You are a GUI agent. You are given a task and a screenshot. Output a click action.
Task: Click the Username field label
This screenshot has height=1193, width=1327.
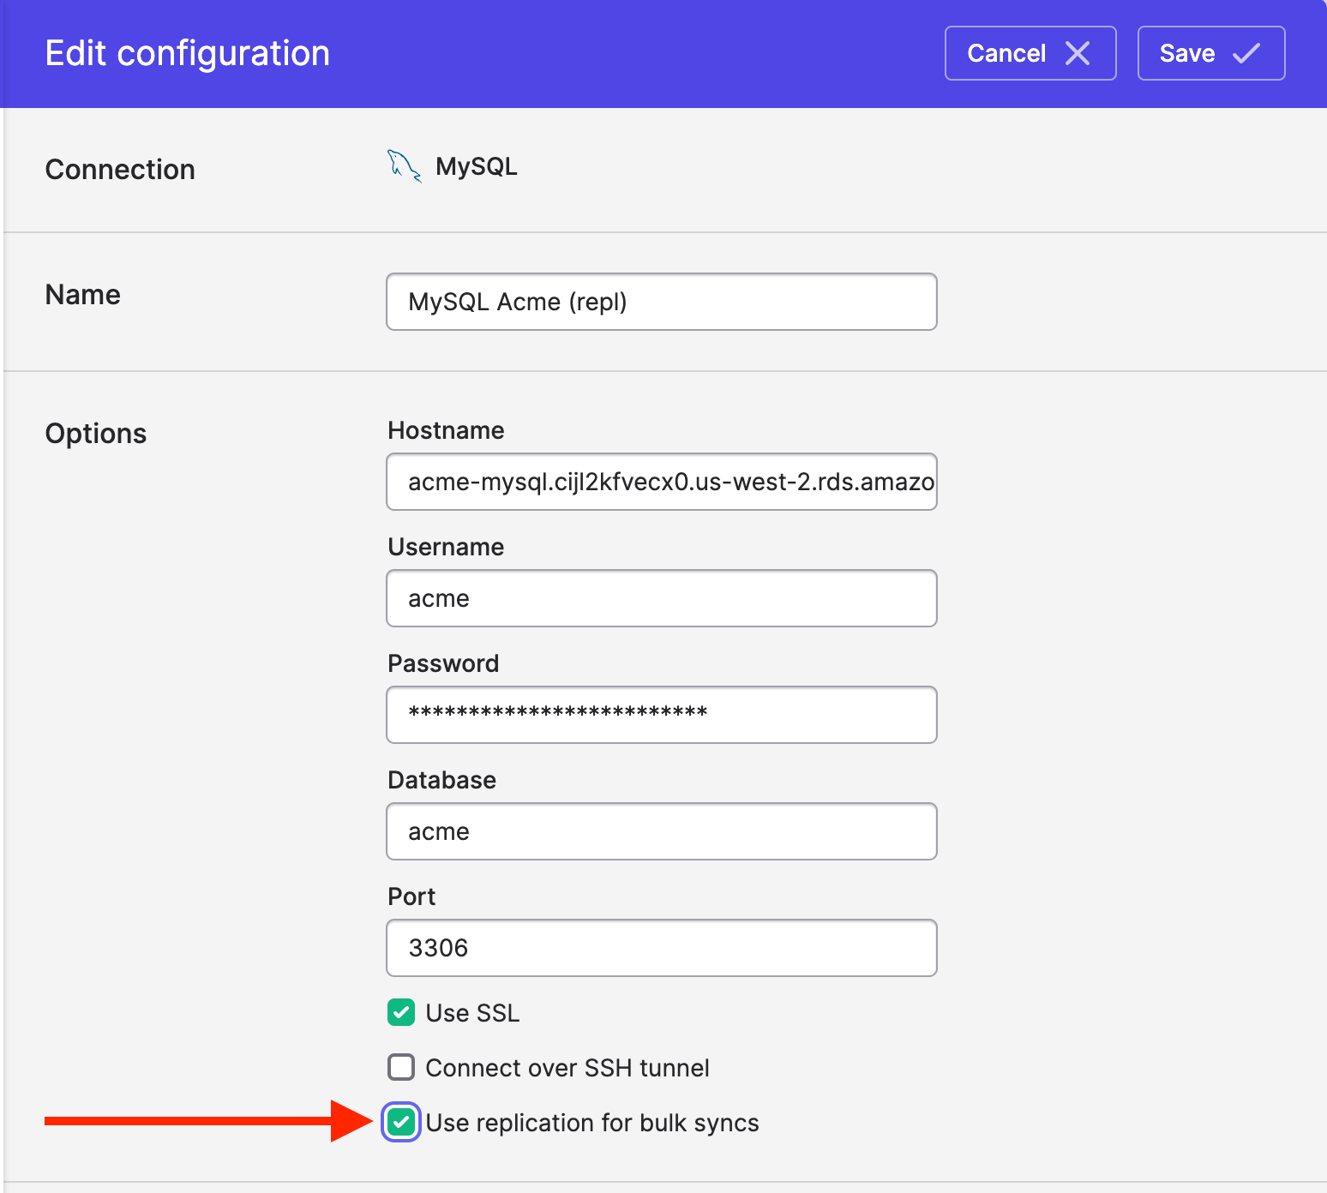click(x=446, y=547)
